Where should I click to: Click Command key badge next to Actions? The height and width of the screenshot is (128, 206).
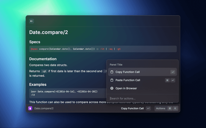tap(170, 108)
